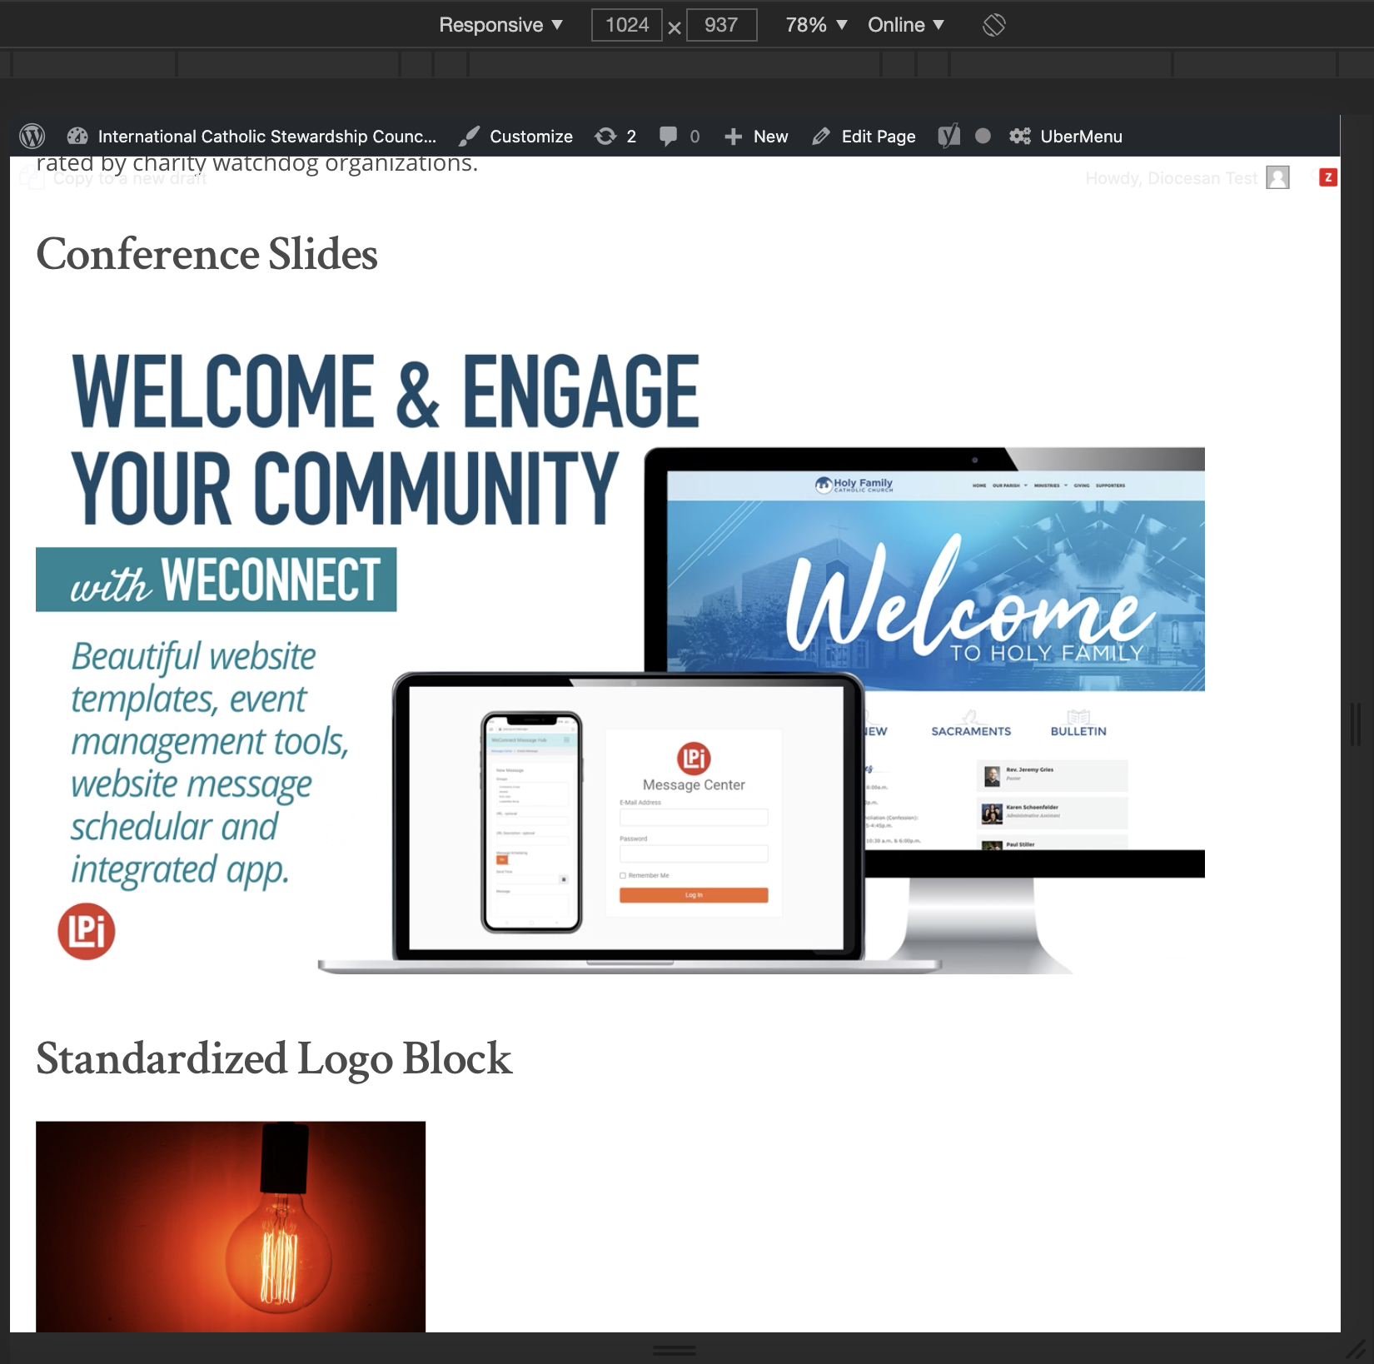Click the viewport bottom resize handle
1374x1364 pixels.
[x=675, y=1350]
